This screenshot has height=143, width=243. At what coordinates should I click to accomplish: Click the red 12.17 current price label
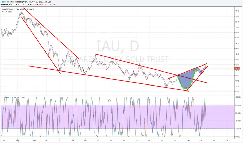click(237, 68)
